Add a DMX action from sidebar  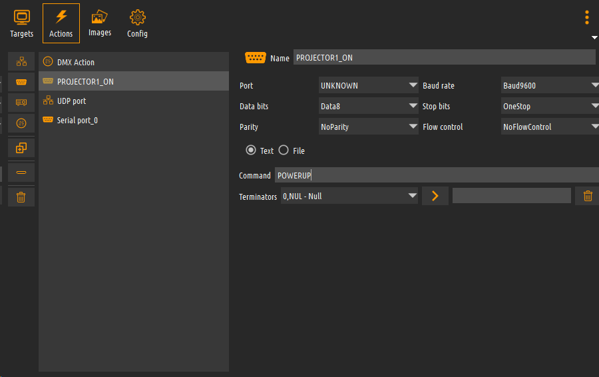21,123
